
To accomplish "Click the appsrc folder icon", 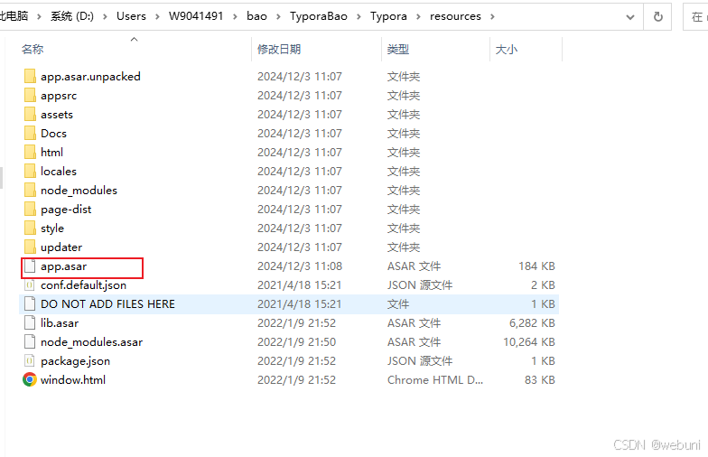I will (x=30, y=96).
